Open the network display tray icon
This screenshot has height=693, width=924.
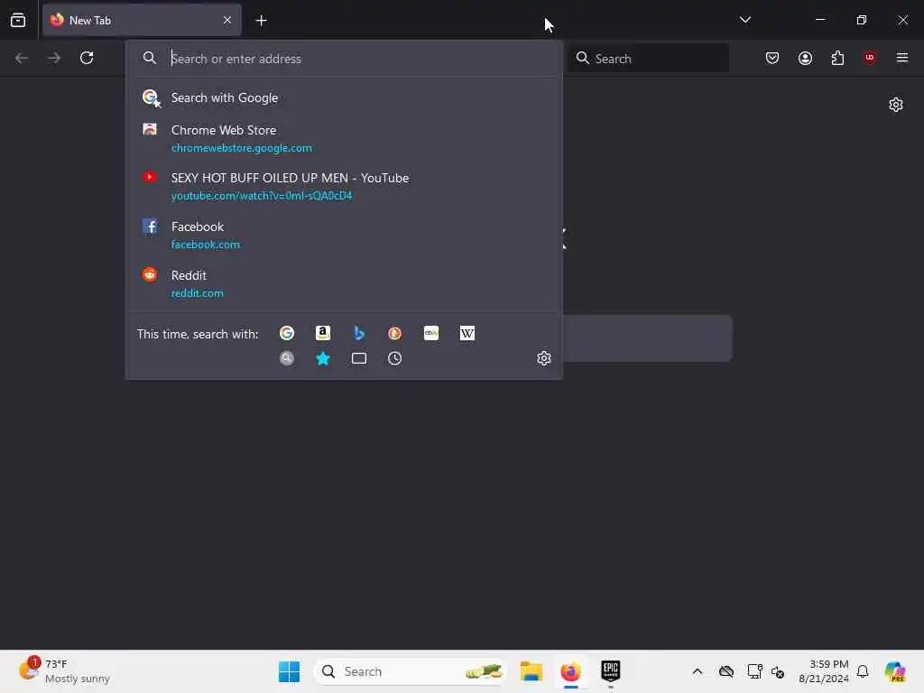754,671
